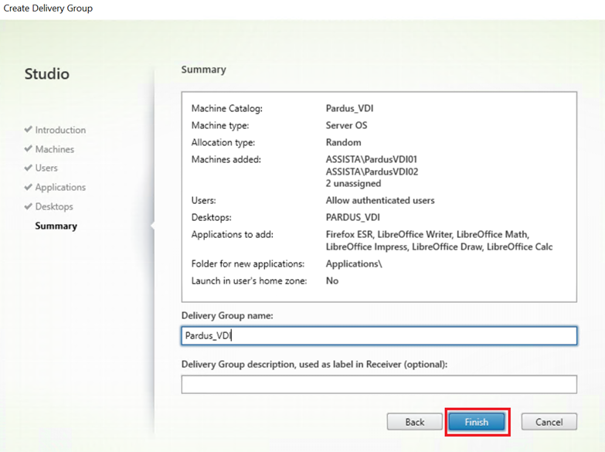Image resolution: width=605 pixels, height=452 pixels.
Task: Click the checkmark icon beside Desktops
Action: click(28, 206)
